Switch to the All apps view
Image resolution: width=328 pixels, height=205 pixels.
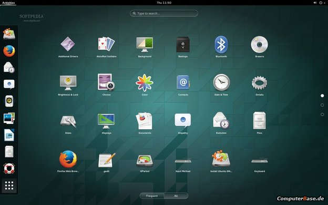176,196
